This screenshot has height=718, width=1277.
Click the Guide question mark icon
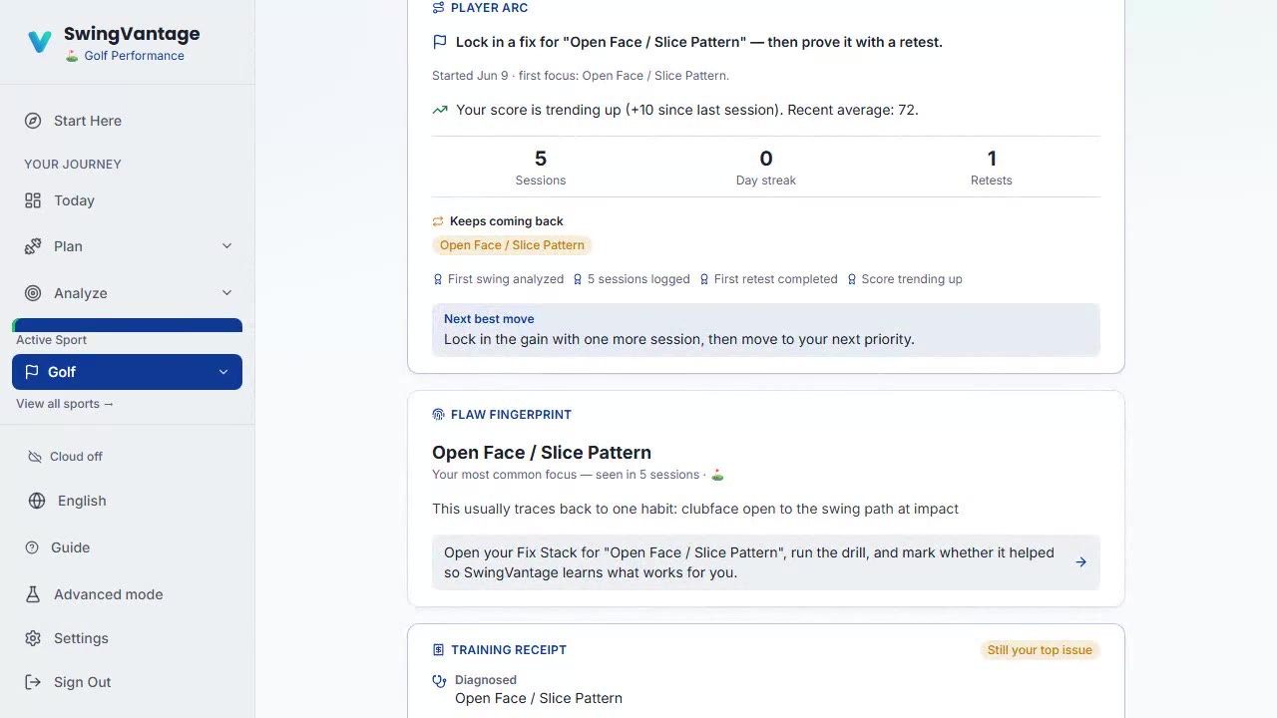(32, 547)
